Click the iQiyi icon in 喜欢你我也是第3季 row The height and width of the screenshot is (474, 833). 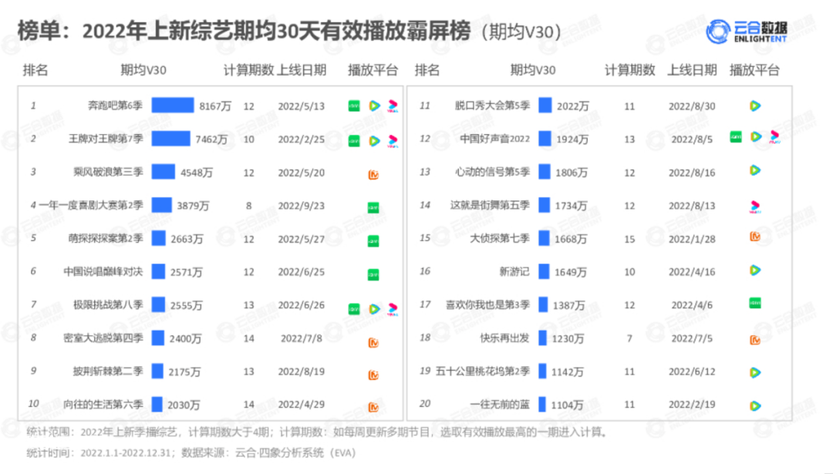755,303
